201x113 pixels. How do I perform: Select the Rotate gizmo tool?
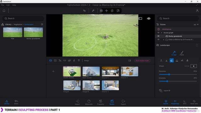[x=112, y=11]
